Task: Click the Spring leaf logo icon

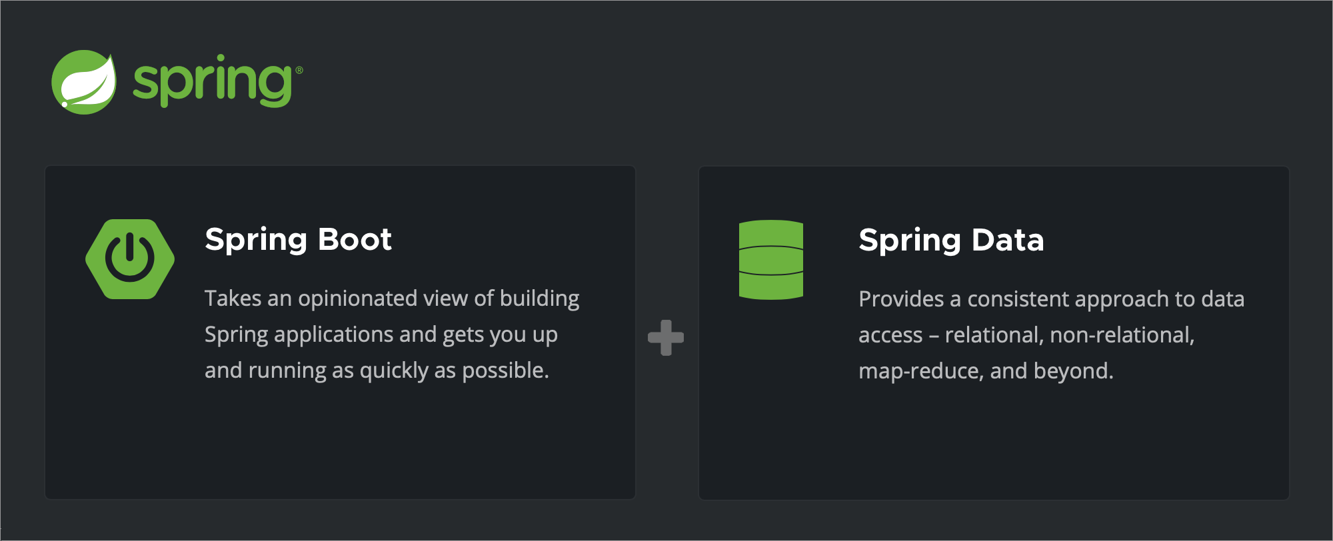Action: tap(84, 83)
